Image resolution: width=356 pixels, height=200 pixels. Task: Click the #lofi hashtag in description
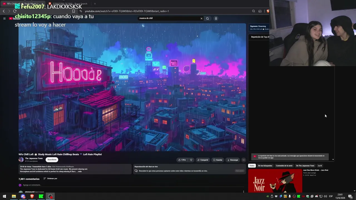(54, 167)
